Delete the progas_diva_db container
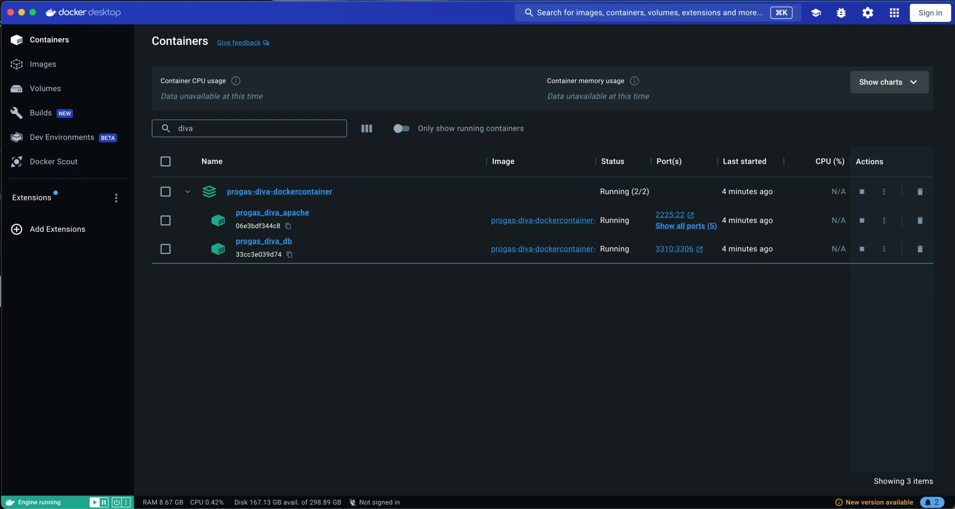 (x=919, y=249)
